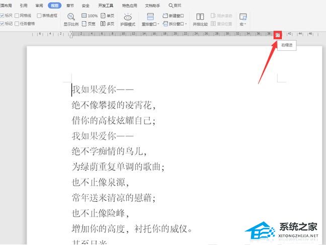326x245 pixels.
Task: Enable the 表格虚框 table gridlines checkbox
Action: 39,16
